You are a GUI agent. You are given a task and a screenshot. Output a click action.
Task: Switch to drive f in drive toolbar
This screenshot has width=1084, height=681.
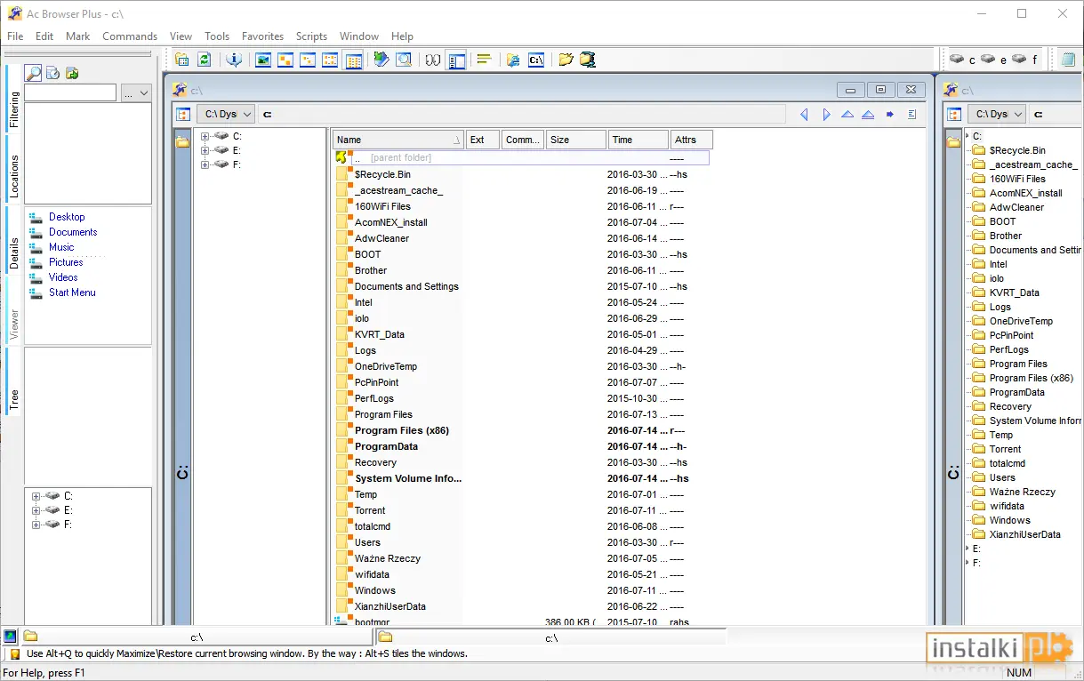pos(1024,60)
